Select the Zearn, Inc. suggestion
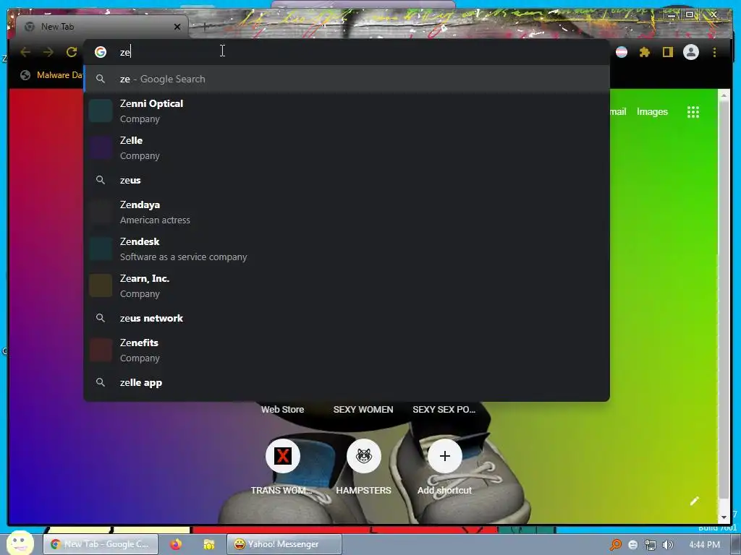Viewport: 741px width, 555px height. tap(347, 285)
